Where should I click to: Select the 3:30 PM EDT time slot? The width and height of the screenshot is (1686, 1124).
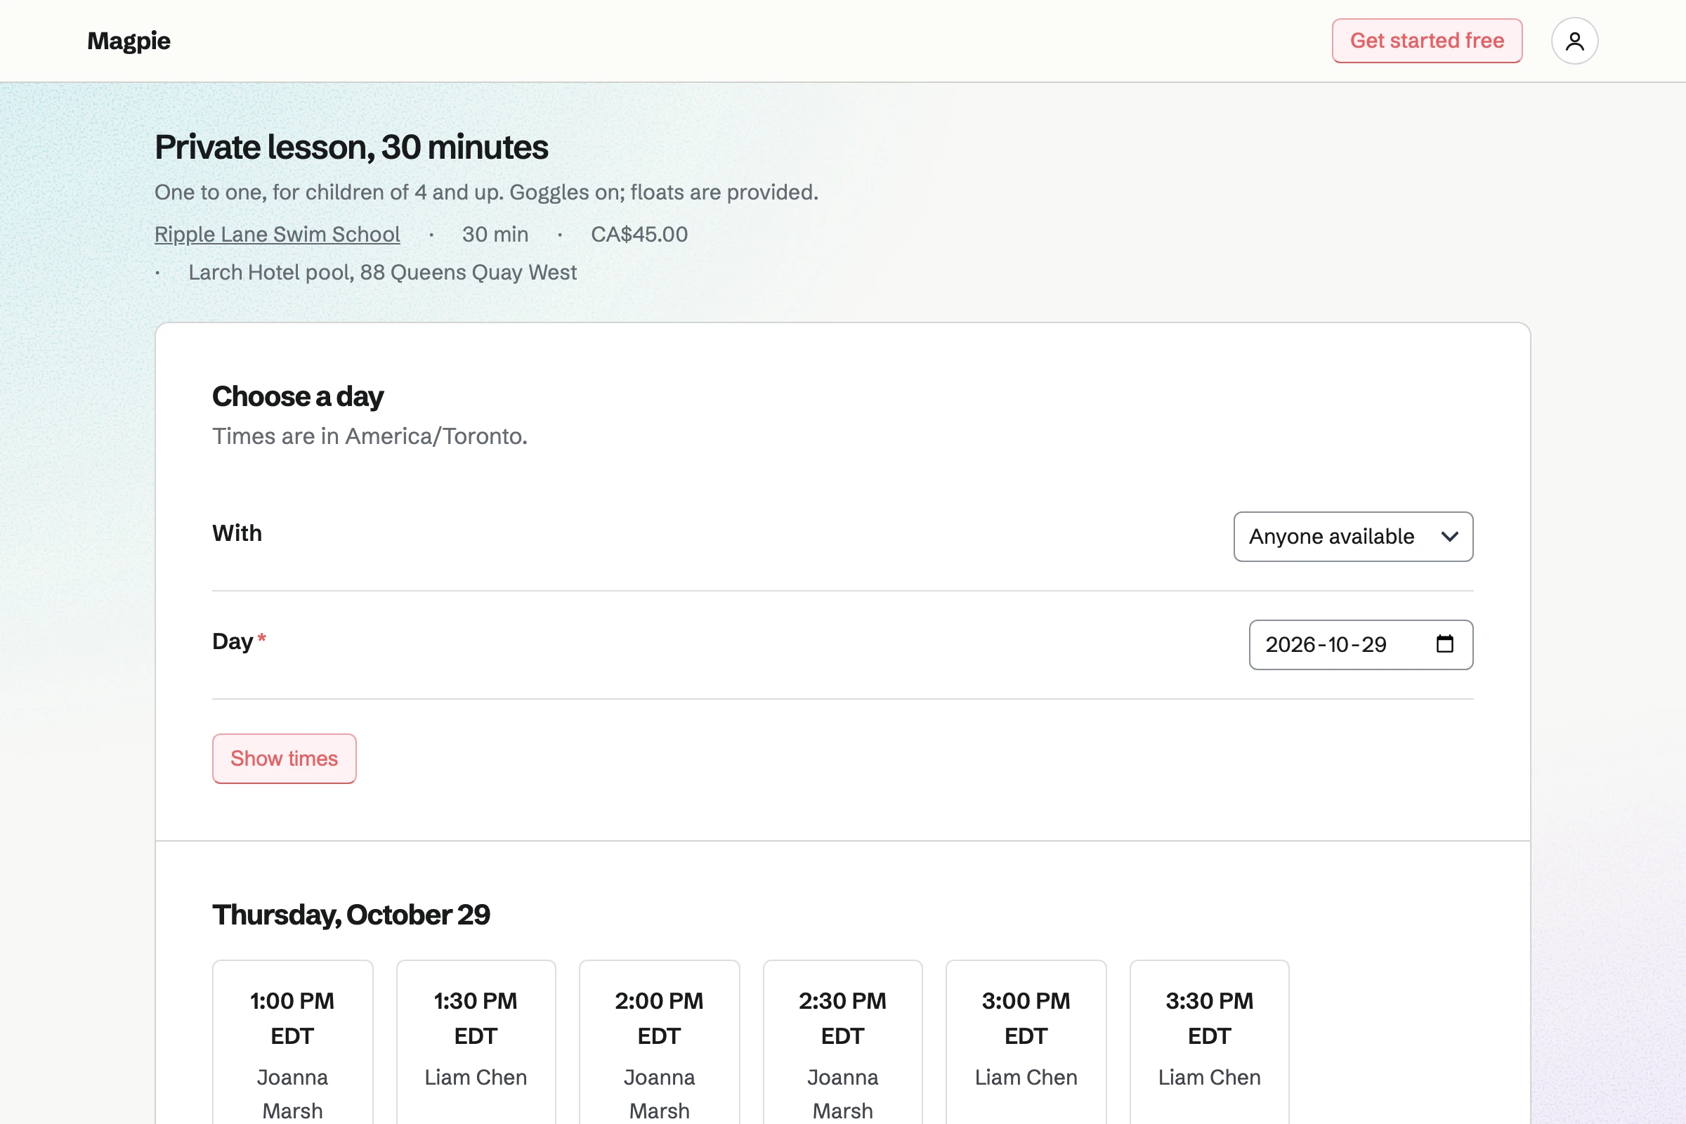tap(1209, 1043)
